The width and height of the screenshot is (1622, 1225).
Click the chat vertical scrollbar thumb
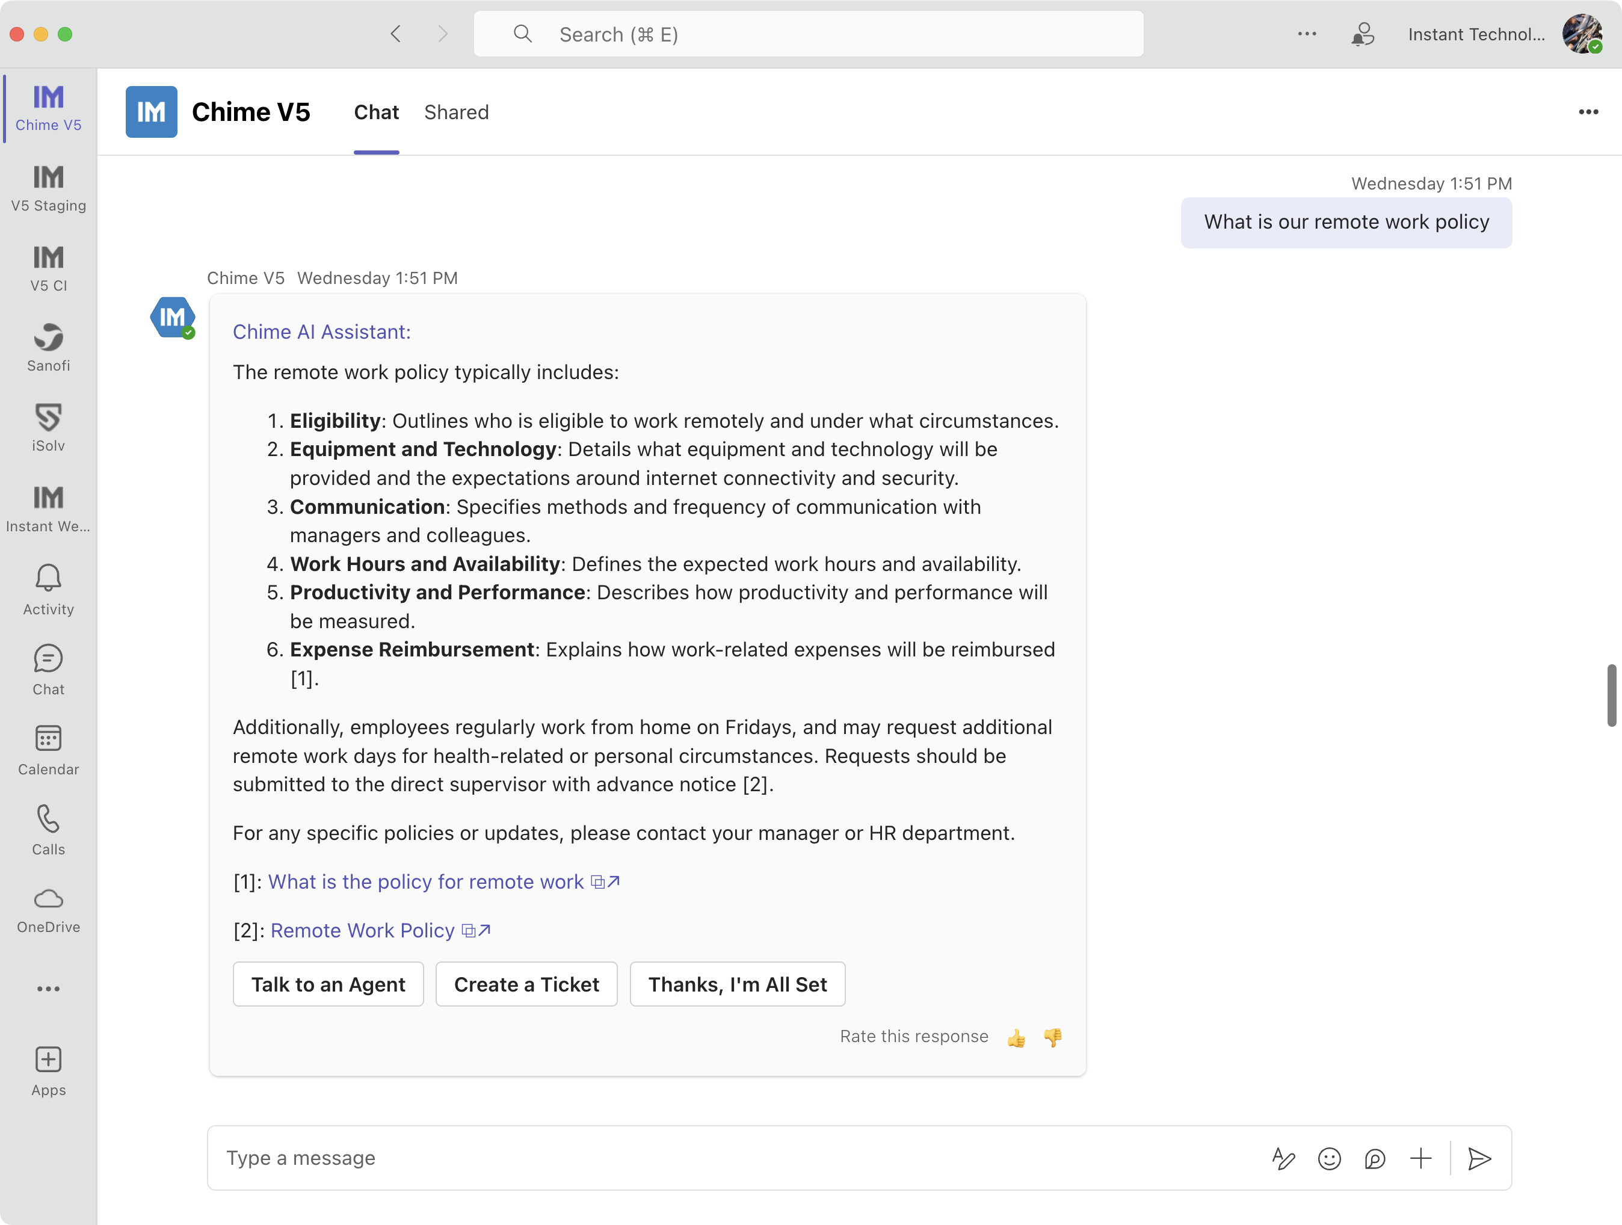click(1611, 695)
